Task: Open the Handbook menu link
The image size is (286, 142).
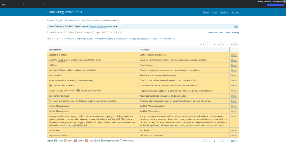Action: point(224,12)
